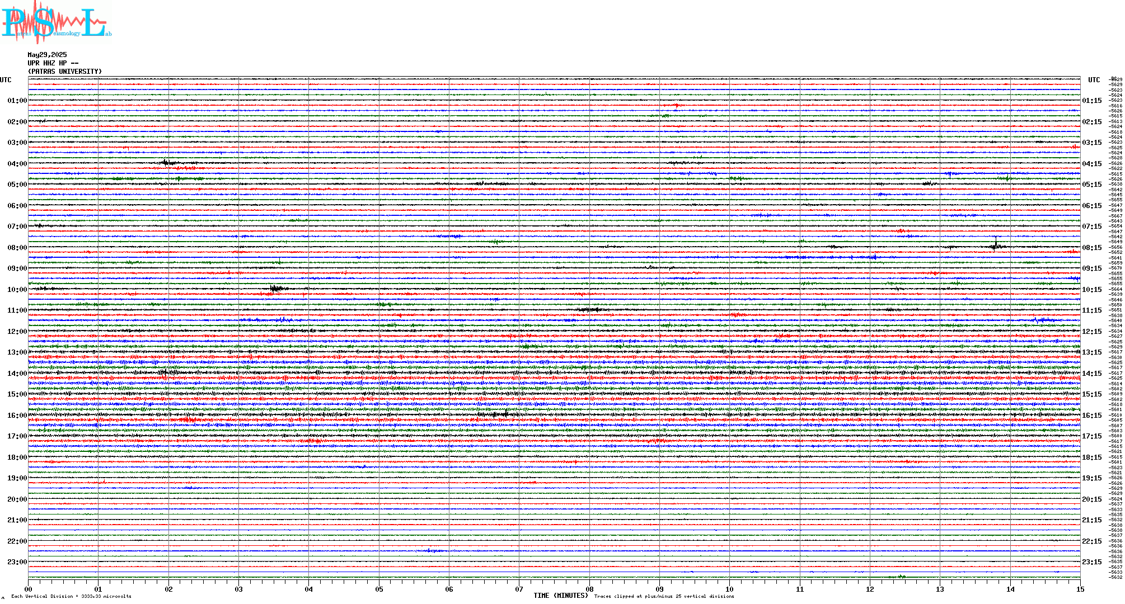The image size is (1125, 604).
Task: Select the 17:00 hour label
Action: click(x=17, y=436)
